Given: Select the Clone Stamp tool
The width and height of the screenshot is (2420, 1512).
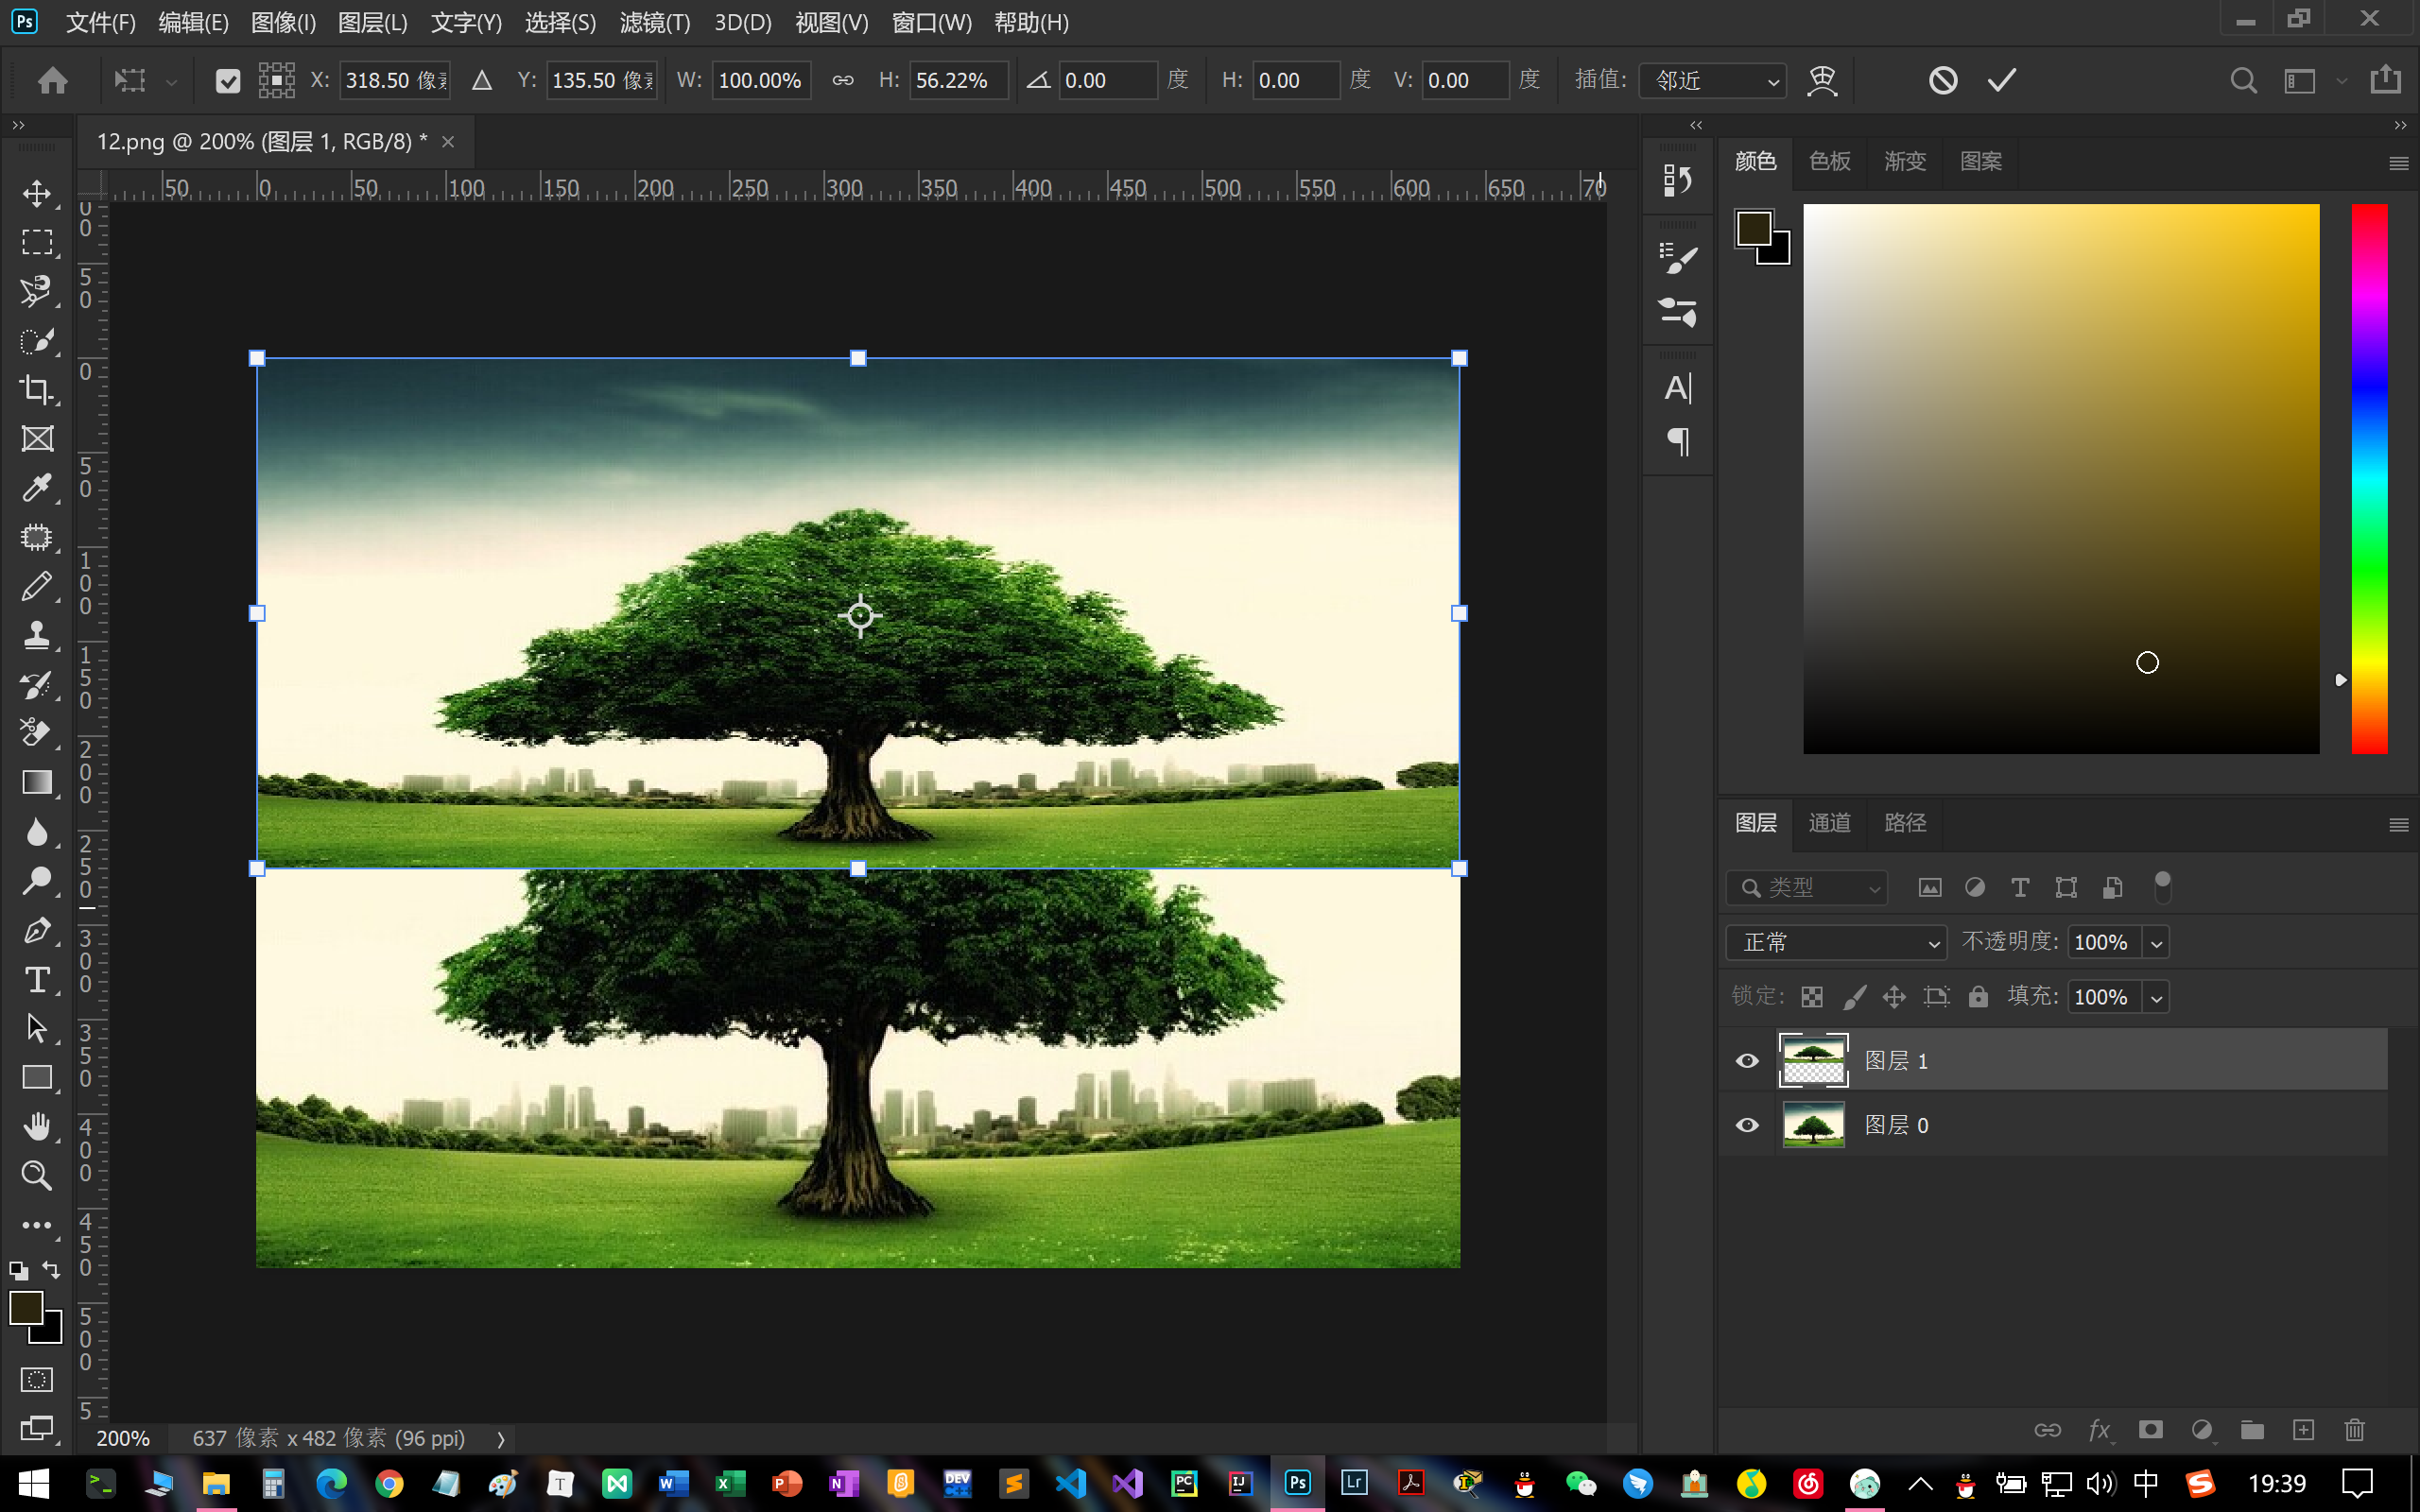Looking at the screenshot, I should [37, 635].
